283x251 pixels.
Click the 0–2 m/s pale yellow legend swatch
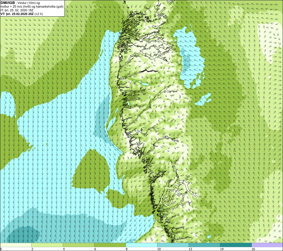pos(16,245)
